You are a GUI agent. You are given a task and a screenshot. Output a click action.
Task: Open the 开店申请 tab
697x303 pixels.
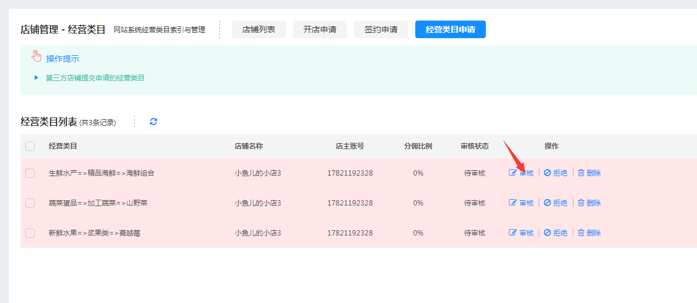[x=320, y=29]
